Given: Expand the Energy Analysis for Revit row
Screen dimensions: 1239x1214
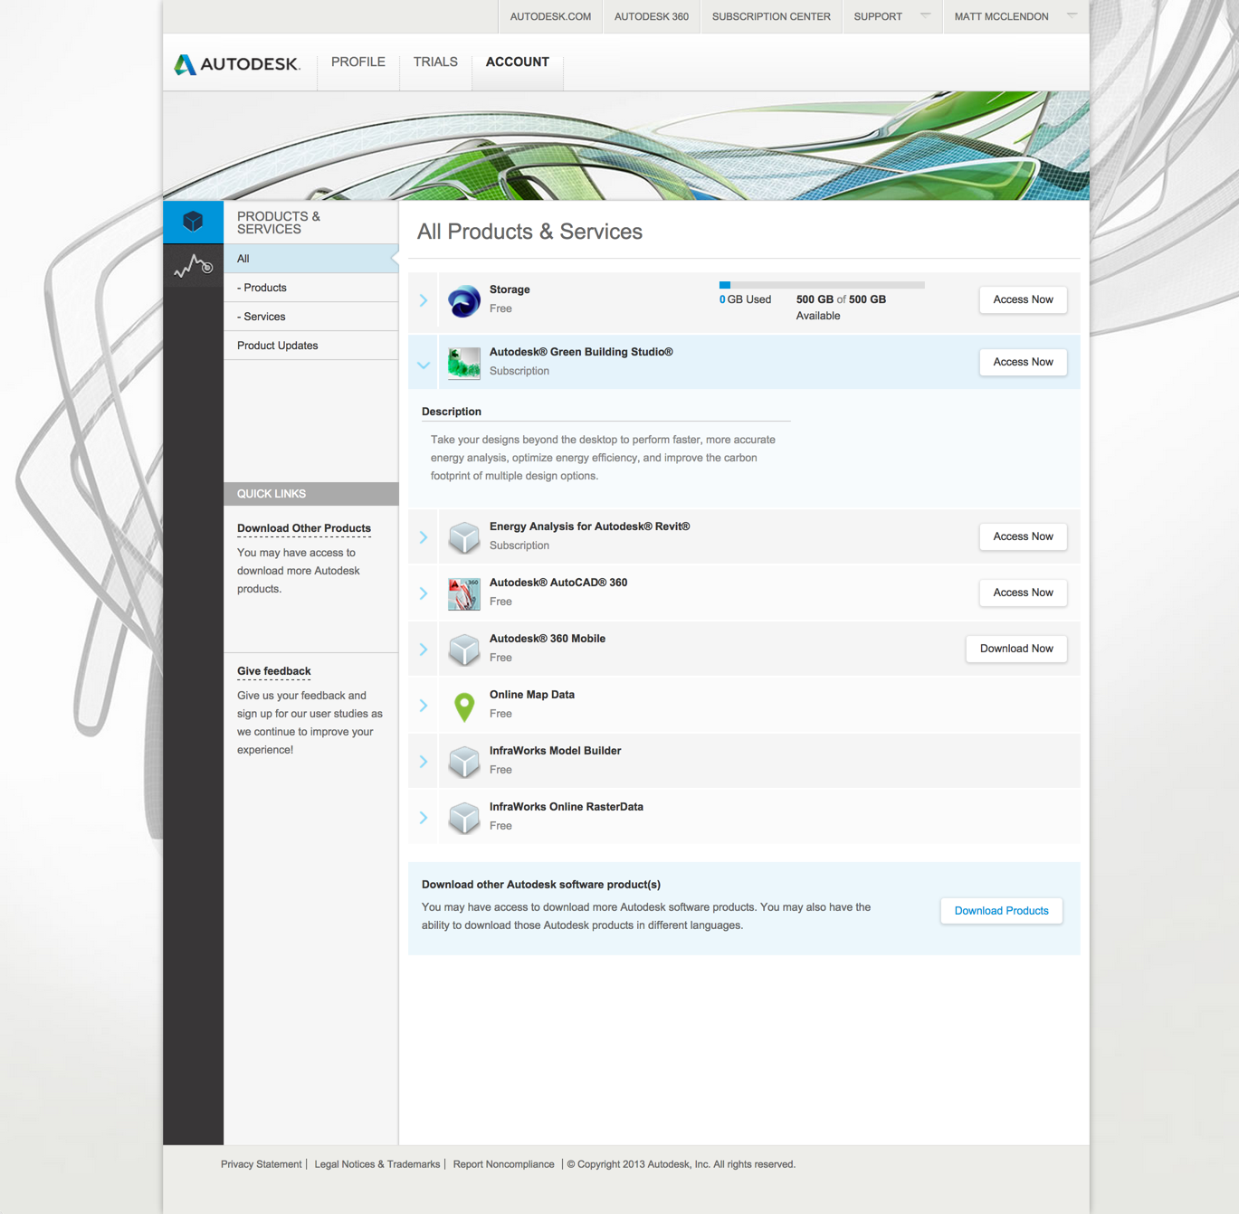Looking at the screenshot, I should pyautogui.click(x=424, y=537).
